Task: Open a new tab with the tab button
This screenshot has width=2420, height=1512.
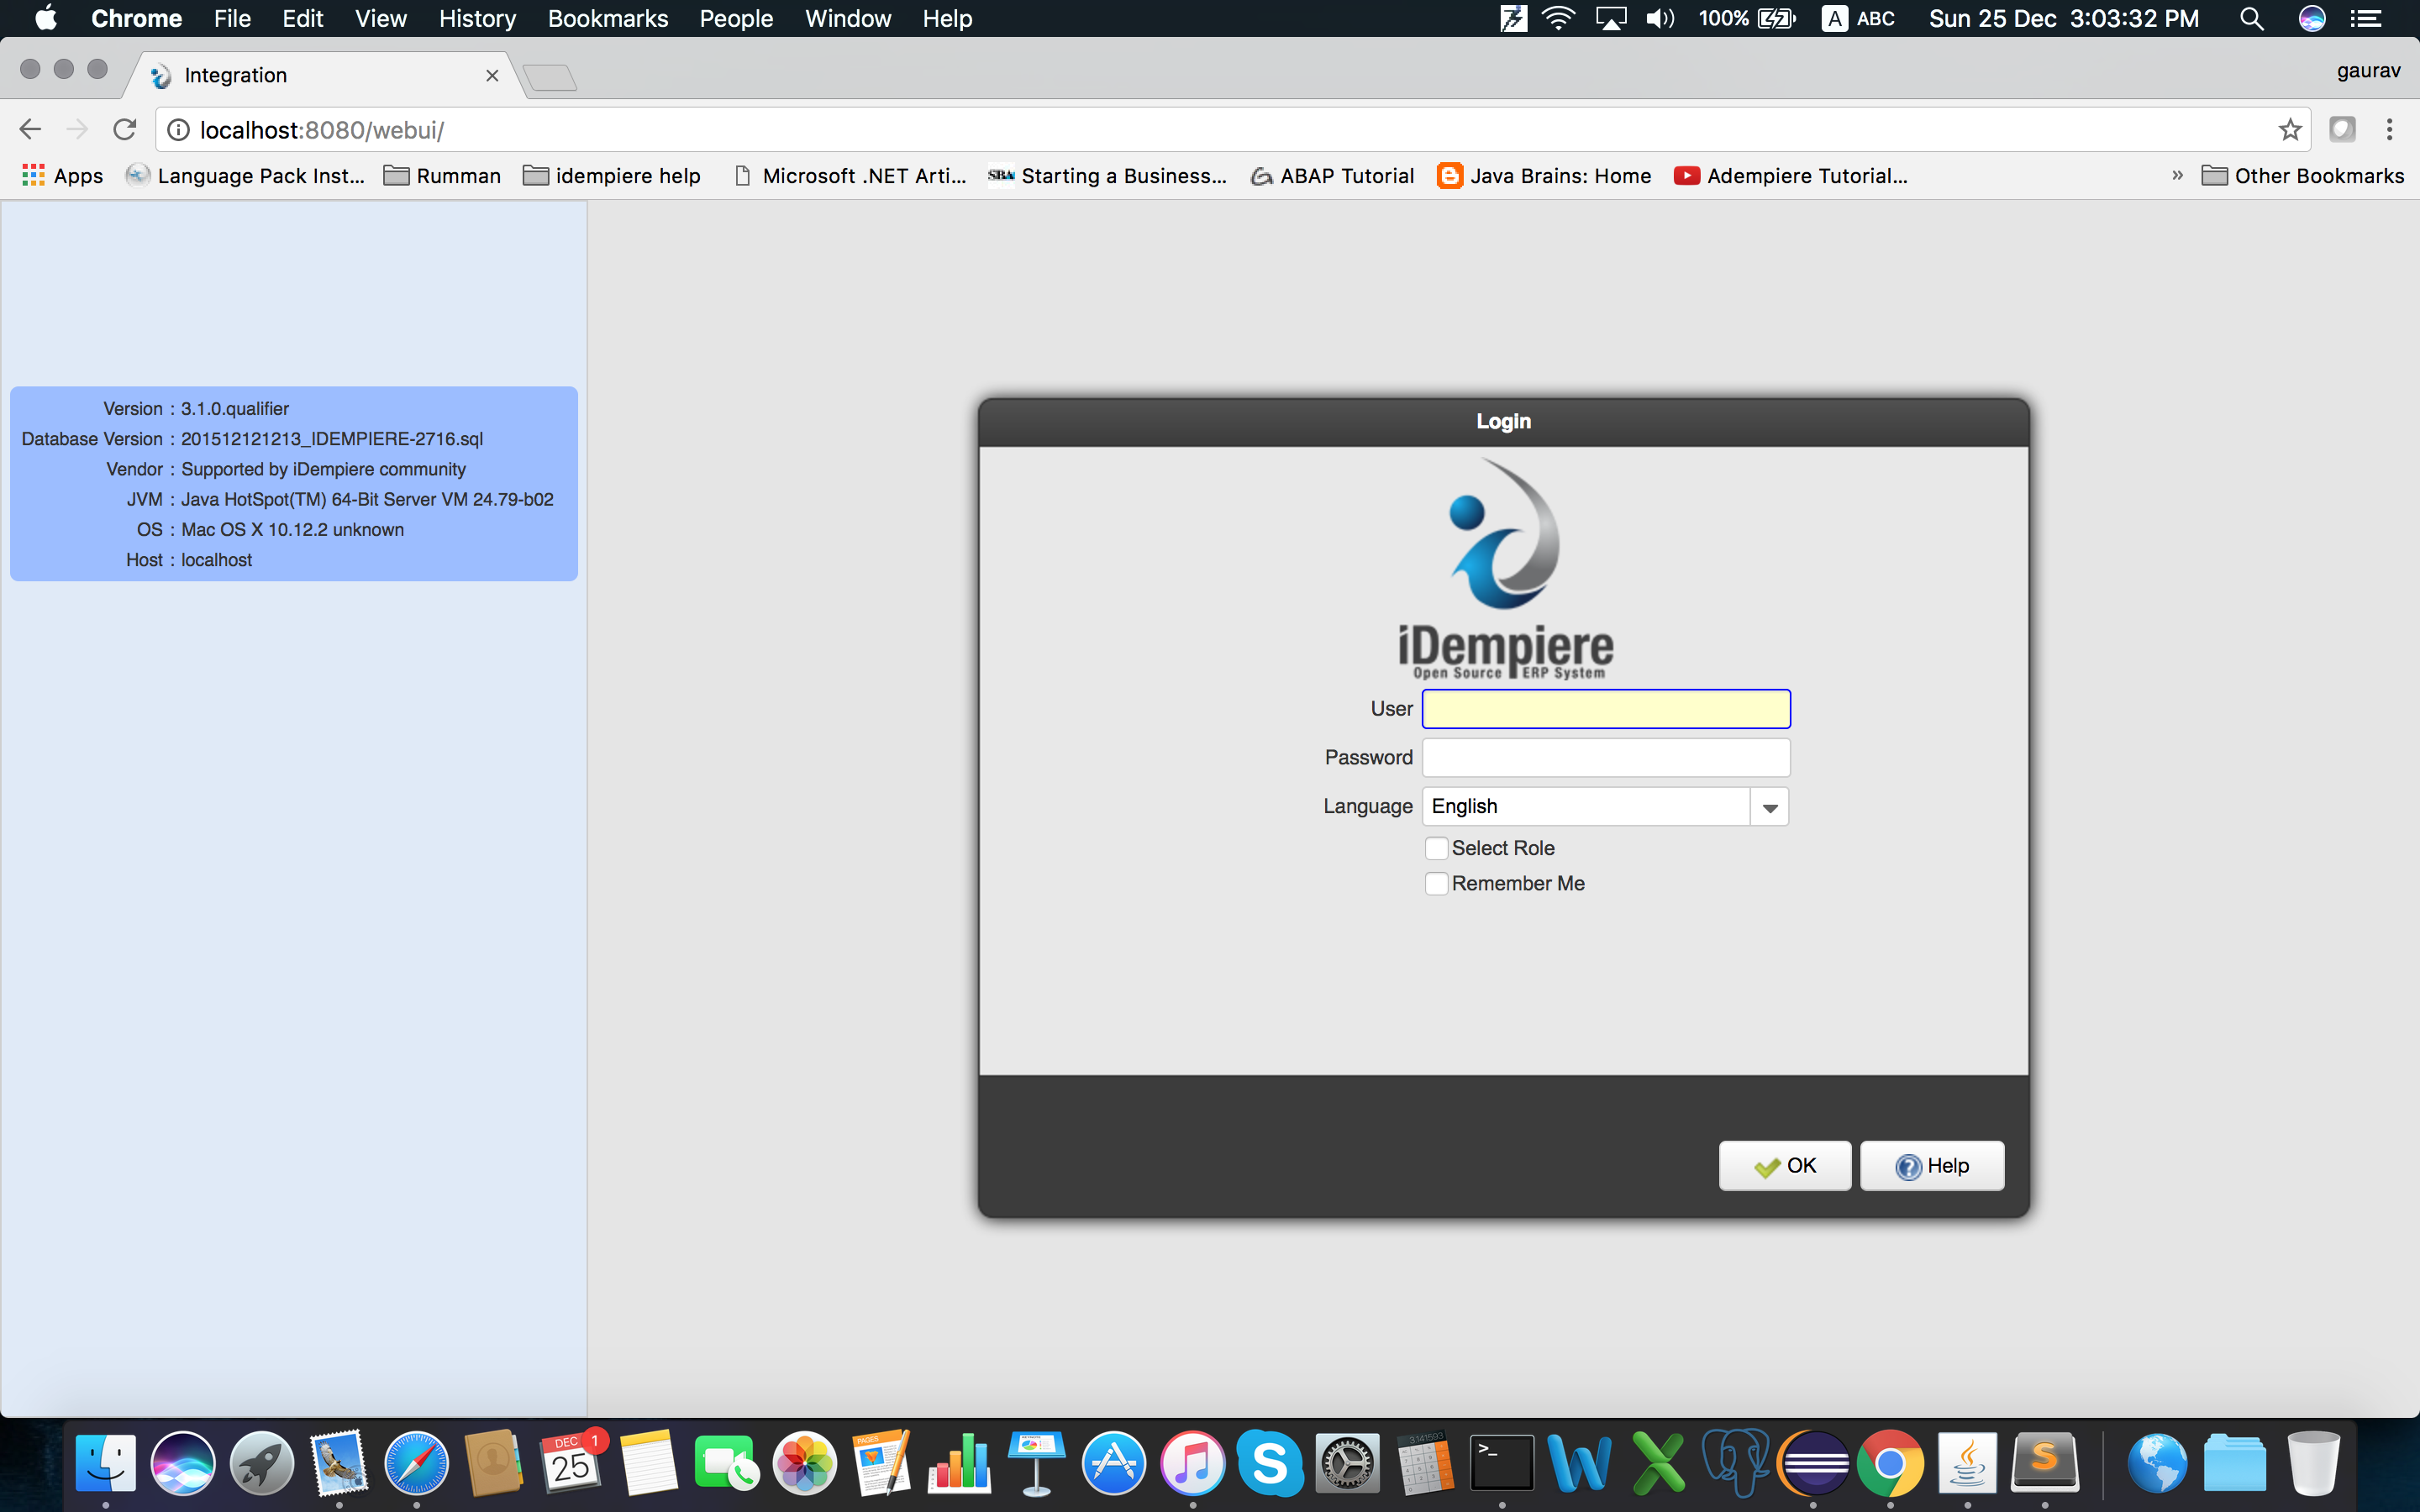Action: [x=550, y=77]
